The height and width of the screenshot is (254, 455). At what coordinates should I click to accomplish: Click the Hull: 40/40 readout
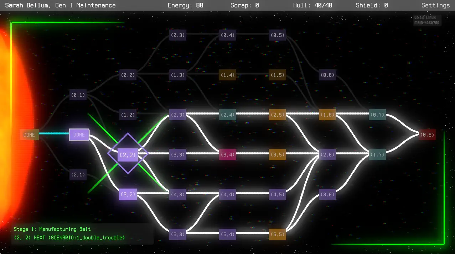click(x=313, y=5)
